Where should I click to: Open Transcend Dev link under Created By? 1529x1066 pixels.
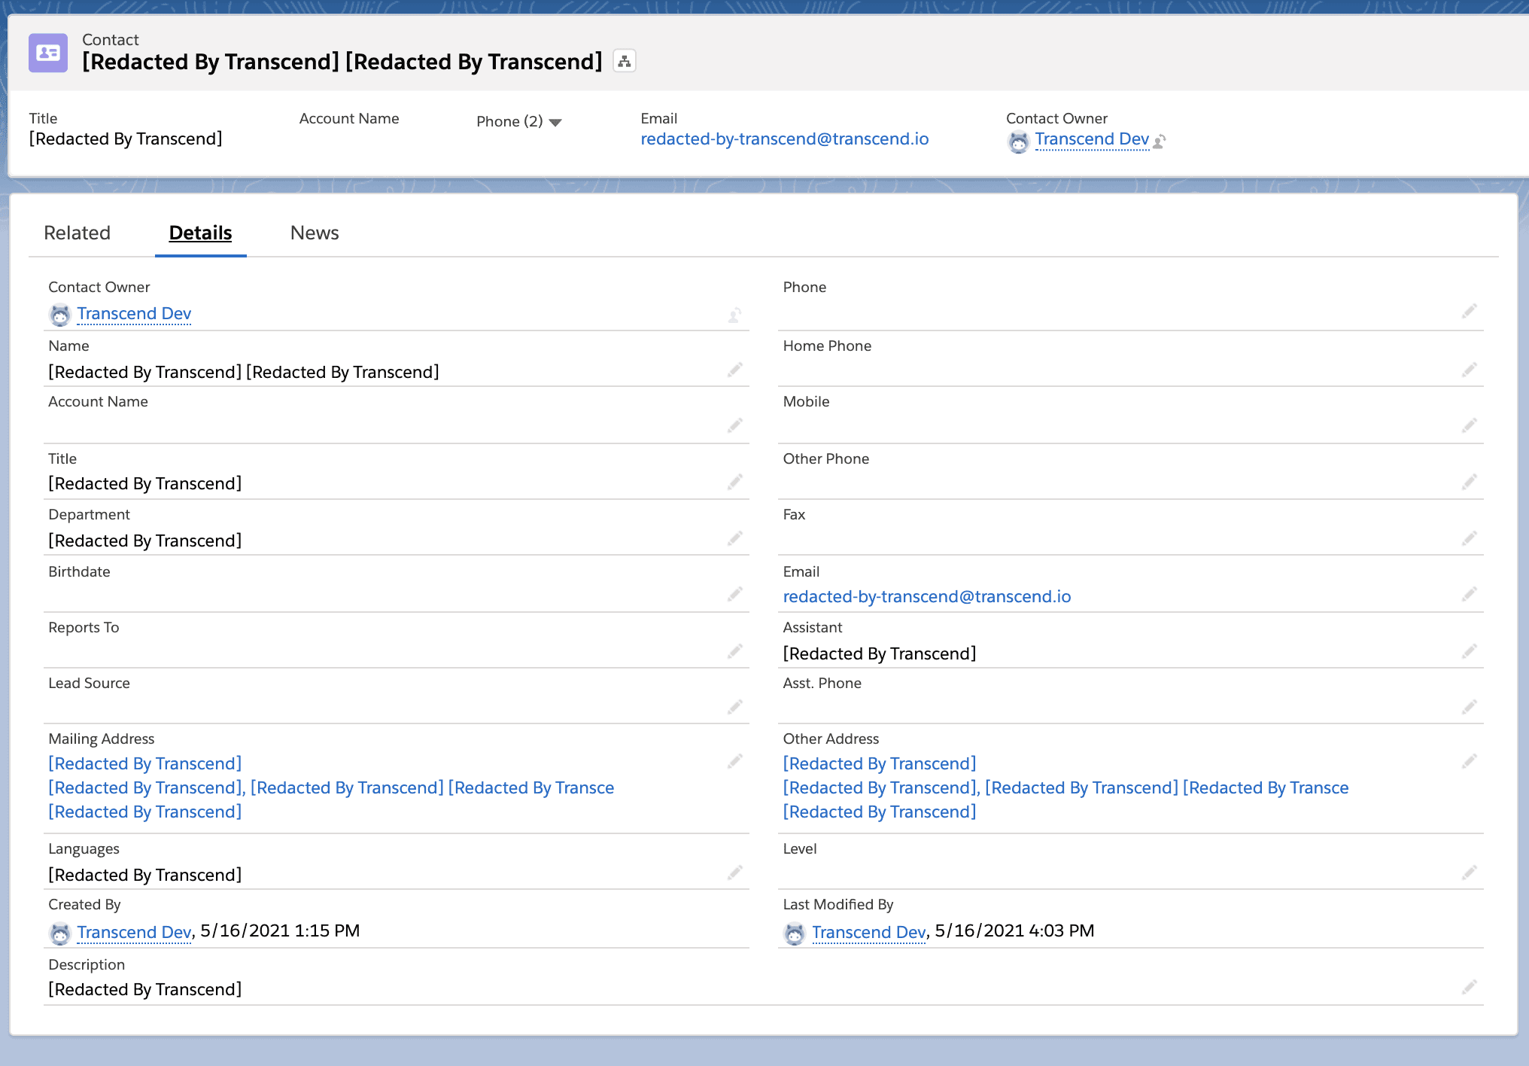coord(134,932)
